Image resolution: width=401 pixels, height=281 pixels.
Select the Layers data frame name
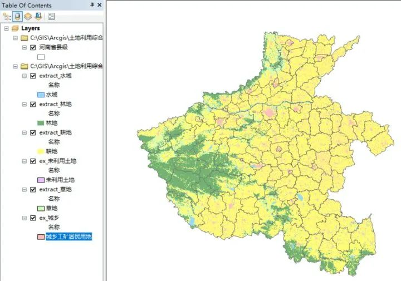[31, 28]
